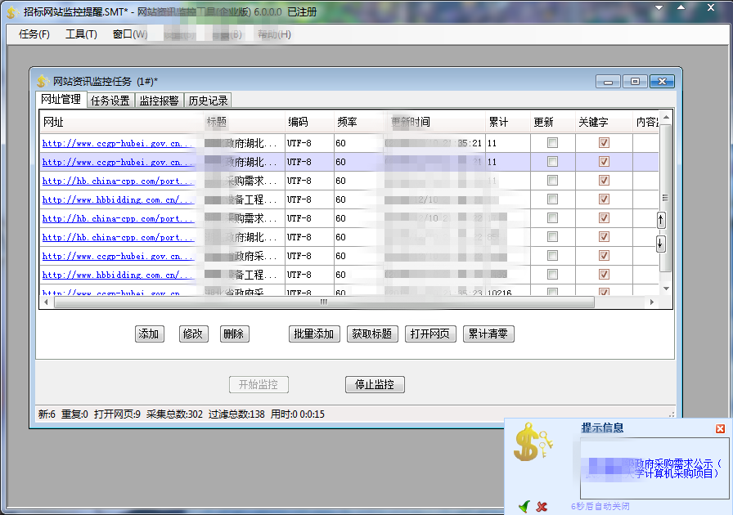
Task: Click the 用时:0 0:0:15 status text
Action: pos(297,414)
